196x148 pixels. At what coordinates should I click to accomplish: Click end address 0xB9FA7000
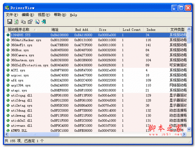click(83, 70)
